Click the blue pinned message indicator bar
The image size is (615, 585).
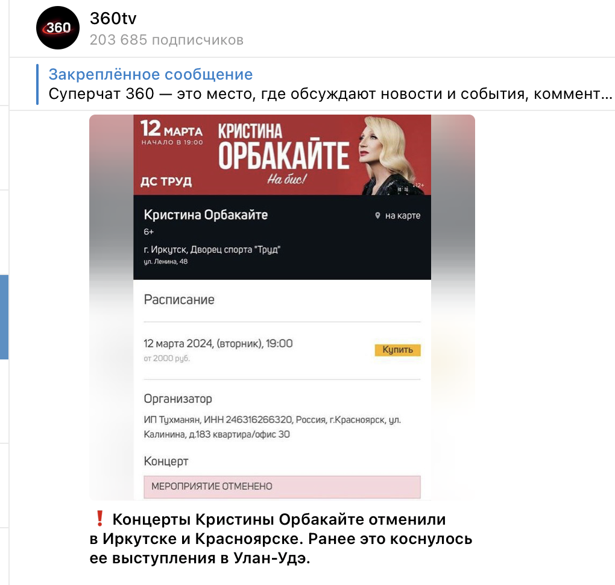click(37, 84)
